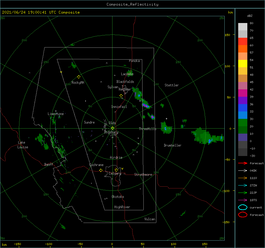Click the Drumheller label

point(172,145)
